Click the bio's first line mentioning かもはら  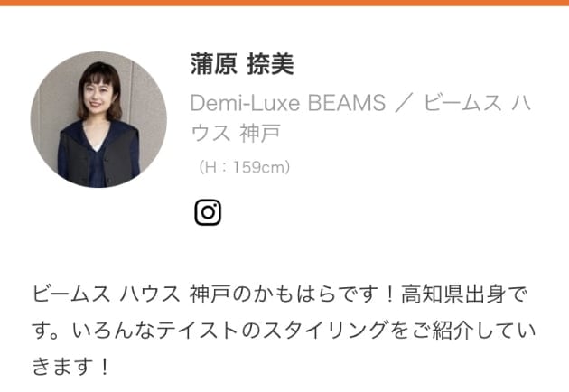pyautogui.click(x=279, y=294)
